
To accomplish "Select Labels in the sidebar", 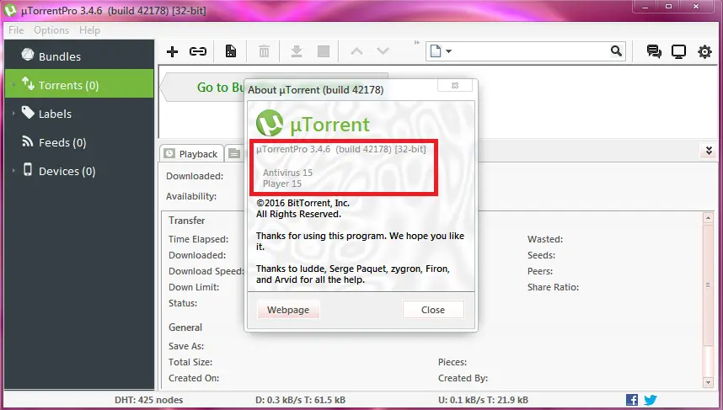I will [x=79, y=114].
